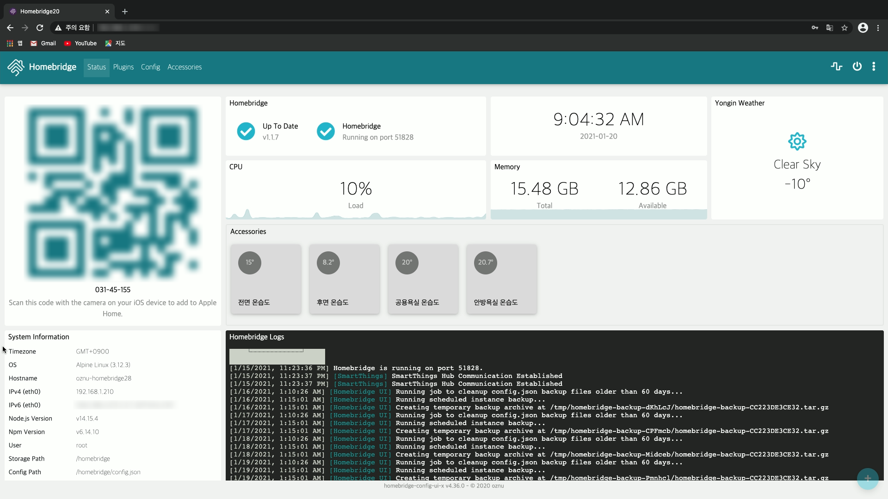Click the HomeKit QR code image
The image size is (888, 499).
pos(113,192)
